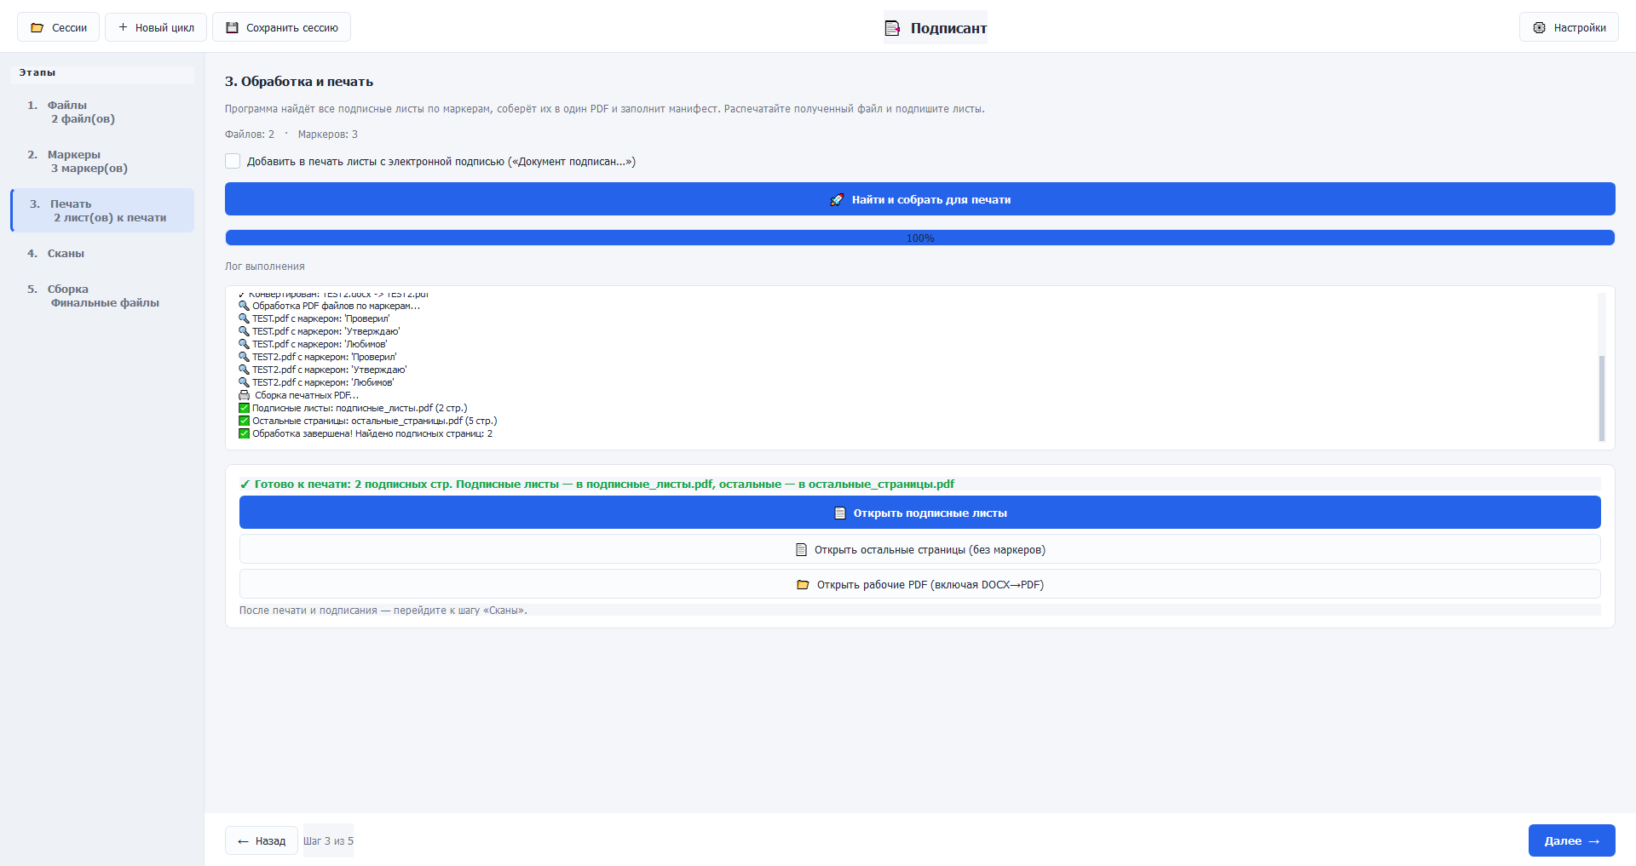The image size is (1636, 866).
Task: Click log line TEST2.pdf с маркером 'Любимов'
Action: (x=316, y=382)
